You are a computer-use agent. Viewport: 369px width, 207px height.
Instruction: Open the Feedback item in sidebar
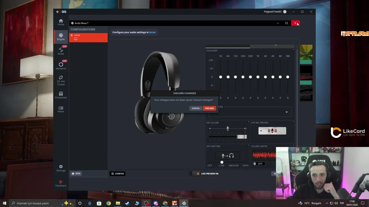(x=61, y=183)
